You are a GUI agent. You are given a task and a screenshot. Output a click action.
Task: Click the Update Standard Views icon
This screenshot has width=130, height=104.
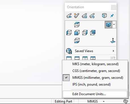[x=84, y=16]
